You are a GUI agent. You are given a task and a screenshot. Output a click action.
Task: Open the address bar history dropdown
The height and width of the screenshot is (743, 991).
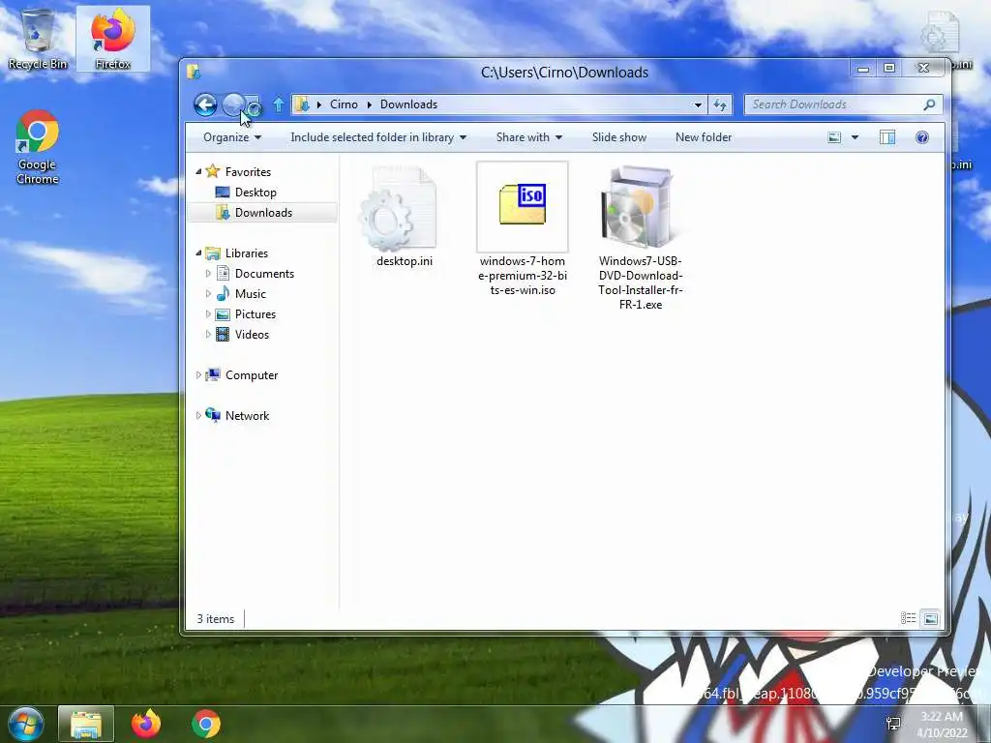click(x=698, y=104)
